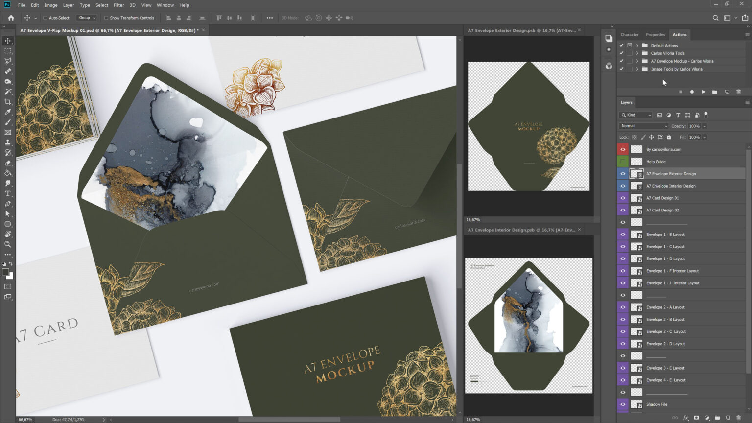752x423 pixels.
Task: Select the Horizontal Type tool
Action: tap(7, 193)
